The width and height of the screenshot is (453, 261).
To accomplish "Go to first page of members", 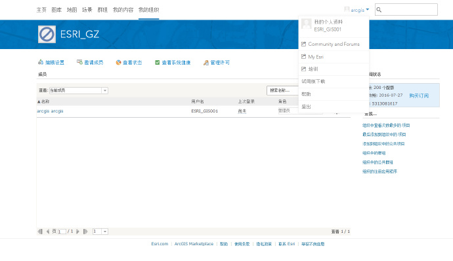I will coord(40,232).
